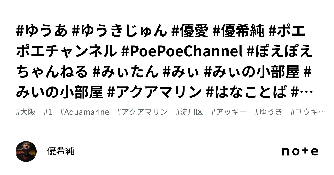Open the 優希純 profile avatar picture
This screenshot has width=334, height=175.
26,151
